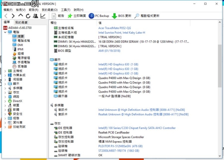The height and width of the screenshot is (160, 224).
Task: Open Realtek Unknown High Definition Audio link
Action: pos(143,114)
